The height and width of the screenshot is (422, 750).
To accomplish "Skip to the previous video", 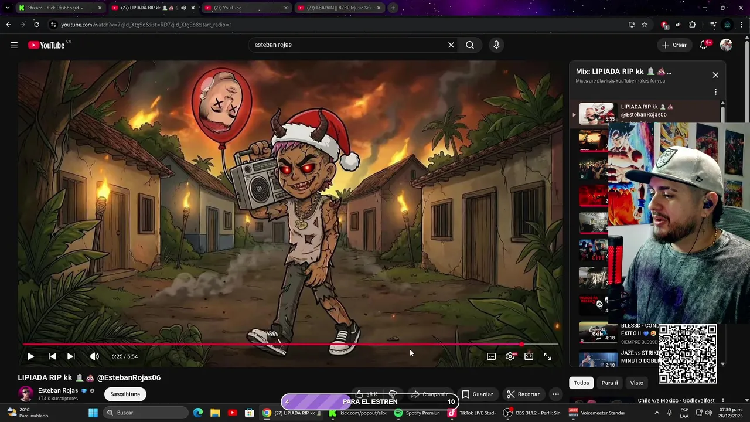I will tap(52, 356).
